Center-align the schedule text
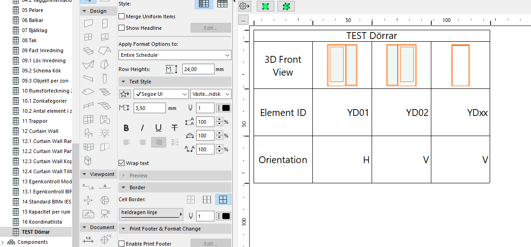 click(142, 143)
